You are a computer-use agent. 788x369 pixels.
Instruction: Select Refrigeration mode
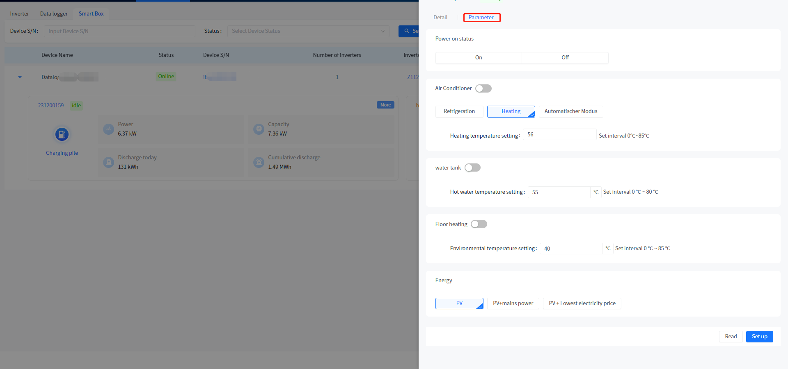[x=459, y=111]
